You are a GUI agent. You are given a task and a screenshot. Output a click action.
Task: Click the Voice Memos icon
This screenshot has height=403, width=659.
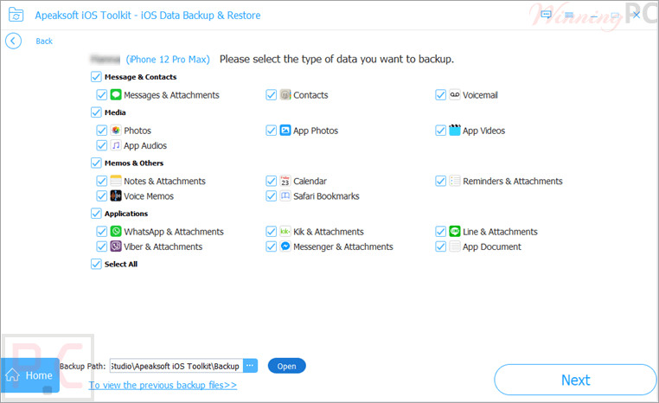[116, 195]
